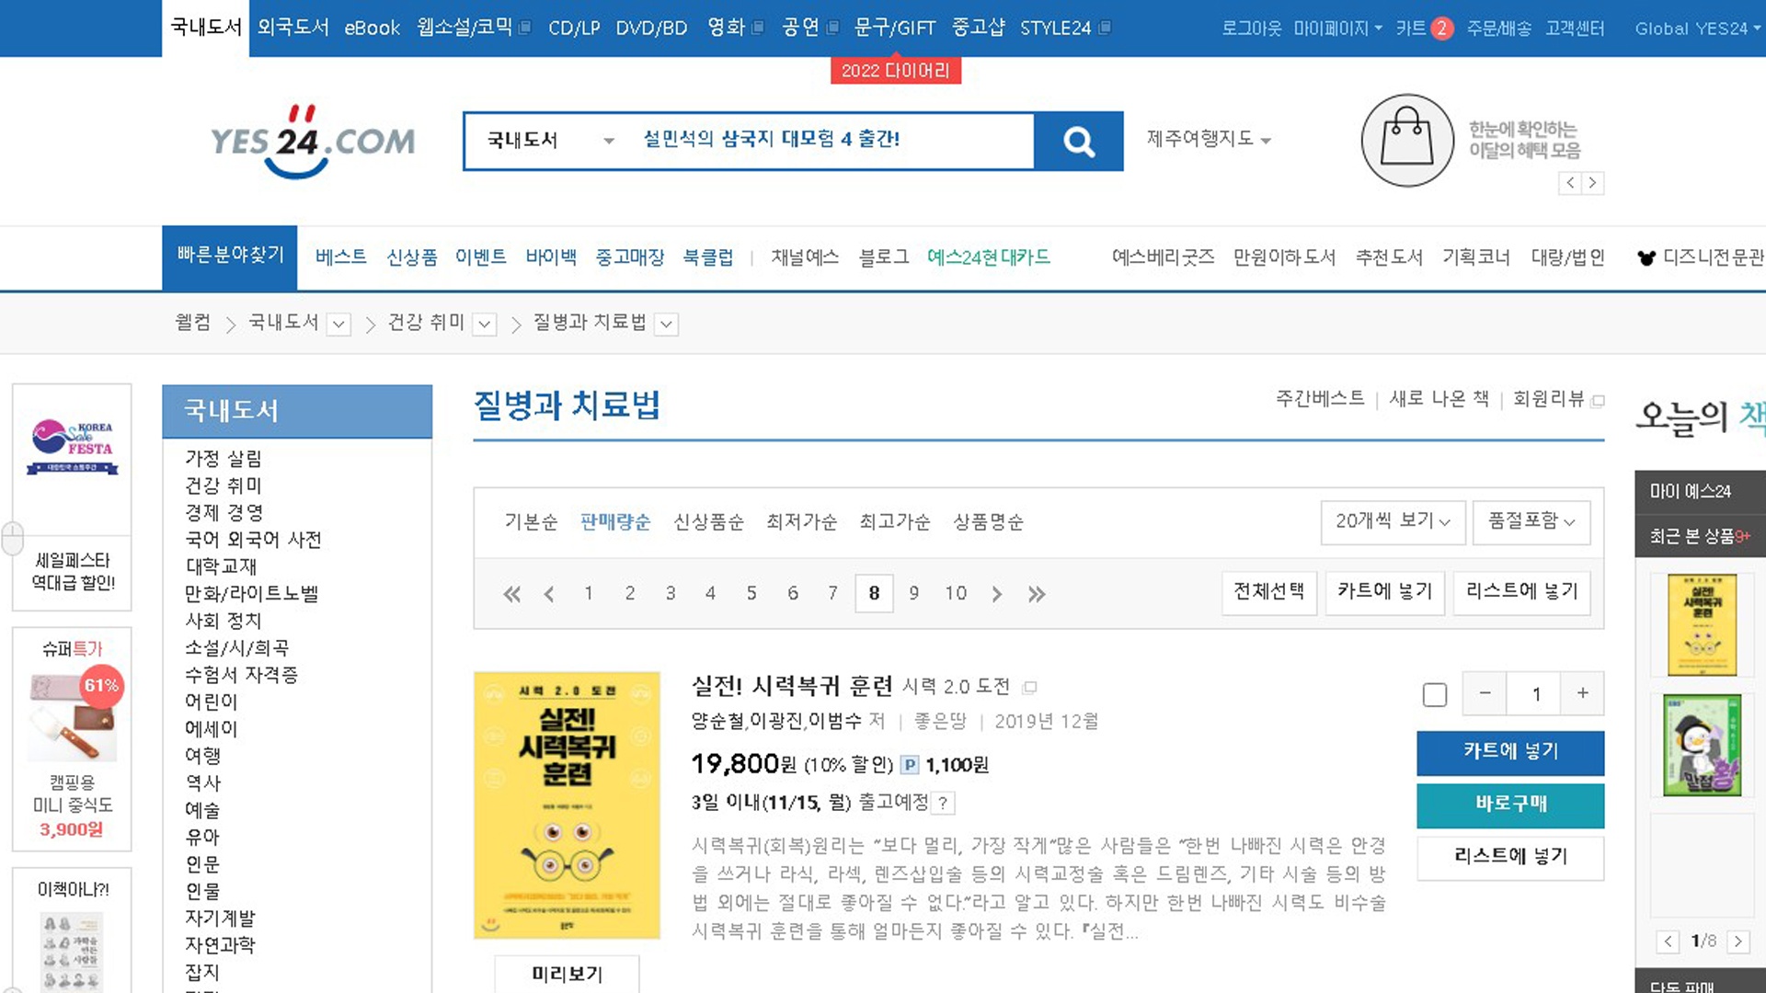Open yellow book cover 실전! 시력복귀 훈련
Image resolution: width=1766 pixels, height=993 pixels.
click(x=567, y=805)
